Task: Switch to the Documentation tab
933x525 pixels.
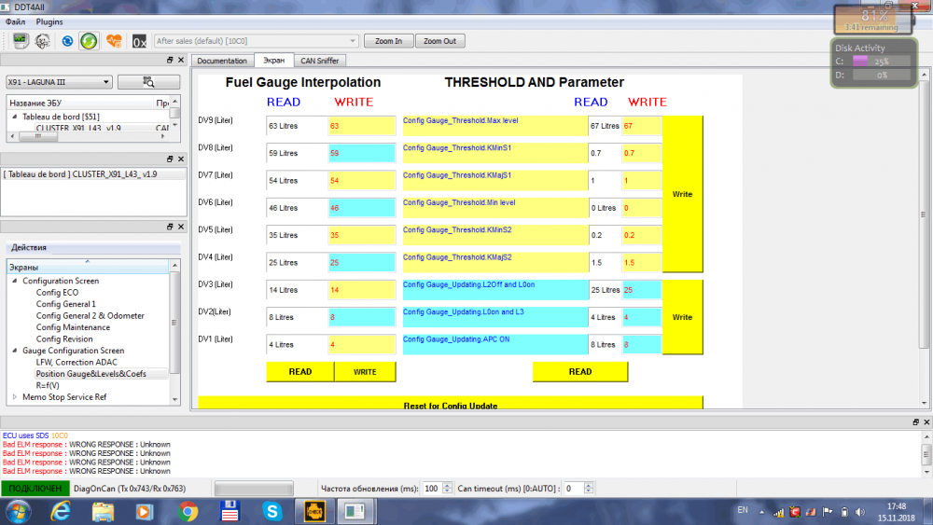Action: tap(222, 61)
